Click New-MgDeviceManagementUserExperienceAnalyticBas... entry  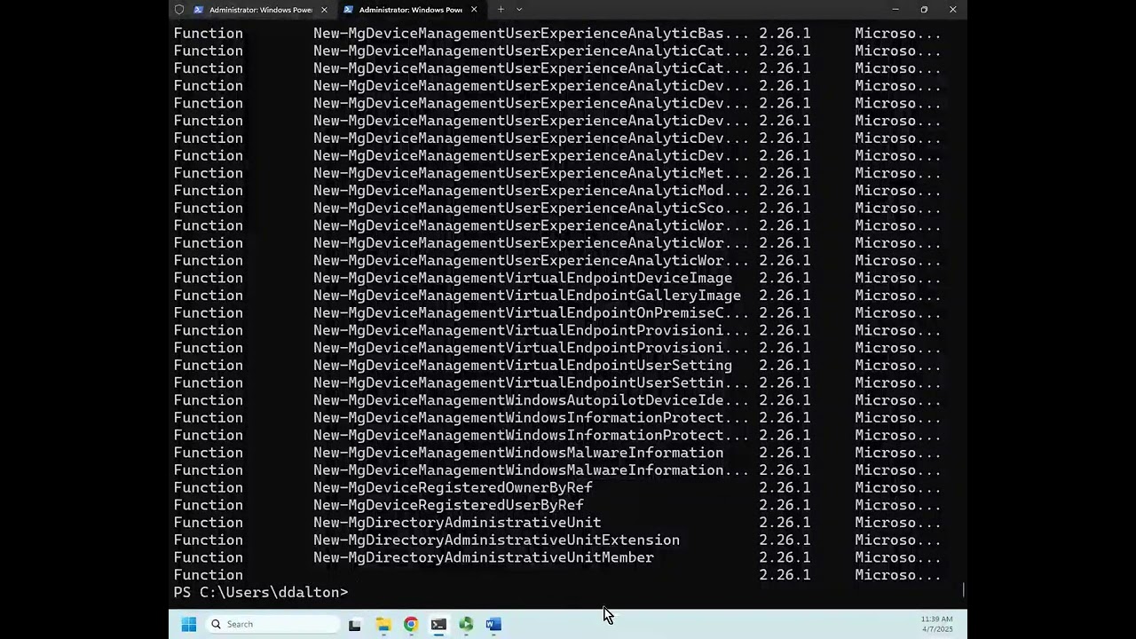(x=531, y=34)
